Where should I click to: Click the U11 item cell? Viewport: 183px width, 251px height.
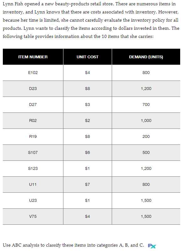coord(33,185)
